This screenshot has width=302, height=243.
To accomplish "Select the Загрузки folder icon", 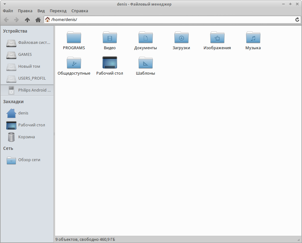I will (x=181, y=38).
